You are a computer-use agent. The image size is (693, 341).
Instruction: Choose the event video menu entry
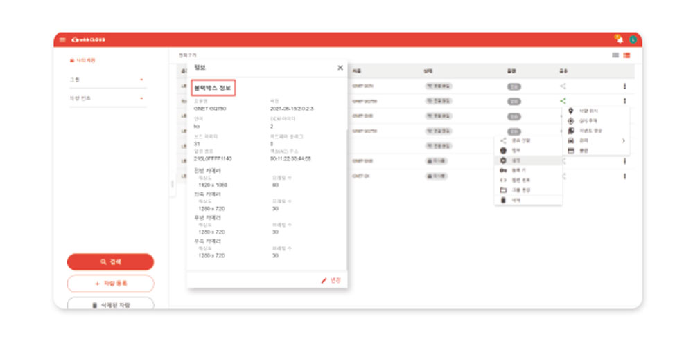[x=596, y=131]
